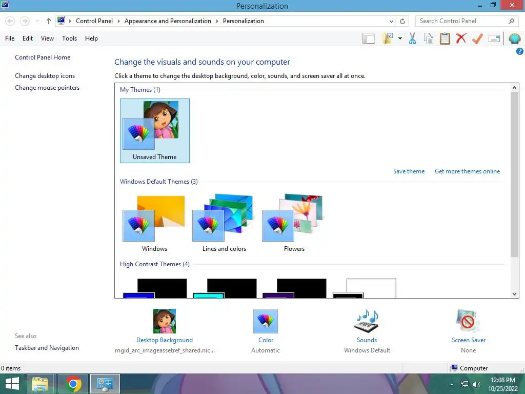Click the Control Panel taskbar button

click(105, 384)
